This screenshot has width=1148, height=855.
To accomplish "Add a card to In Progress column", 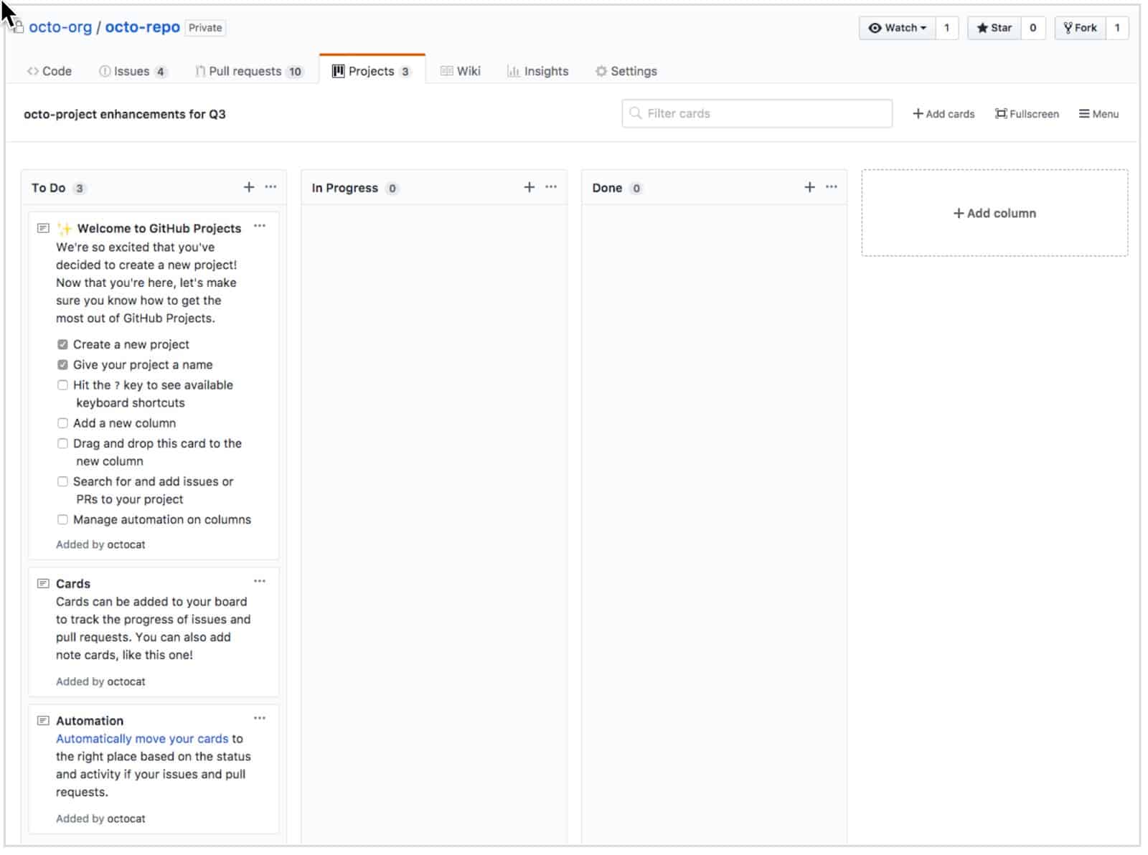I will pyautogui.click(x=530, y=187).
